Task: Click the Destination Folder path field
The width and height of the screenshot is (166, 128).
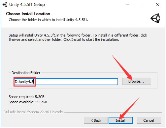Action: [x=66, y=82]
